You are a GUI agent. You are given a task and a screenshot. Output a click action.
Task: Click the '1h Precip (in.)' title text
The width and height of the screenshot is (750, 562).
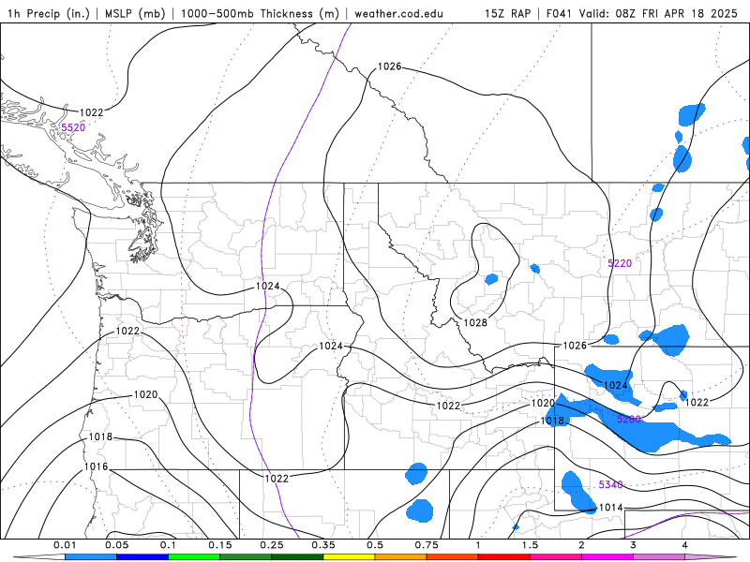pyautogui.click(x=49, y=13)
